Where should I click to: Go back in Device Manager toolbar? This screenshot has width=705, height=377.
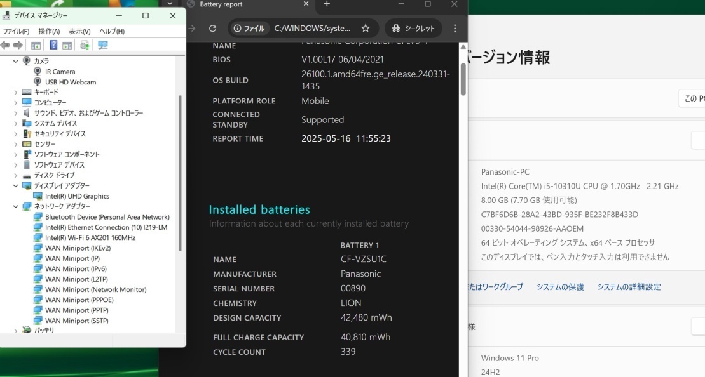point(5,45)
